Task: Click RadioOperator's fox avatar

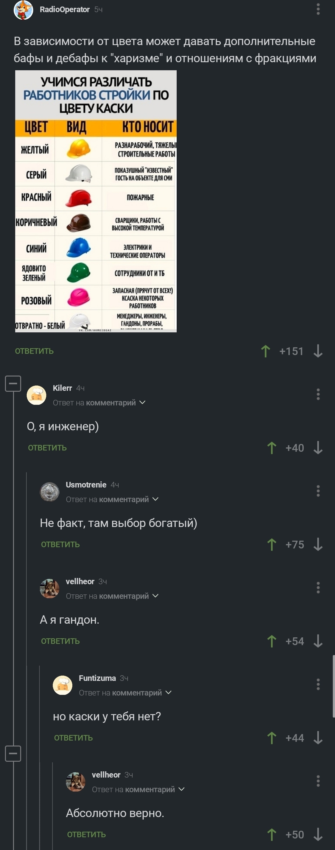Action: [23, 10]
